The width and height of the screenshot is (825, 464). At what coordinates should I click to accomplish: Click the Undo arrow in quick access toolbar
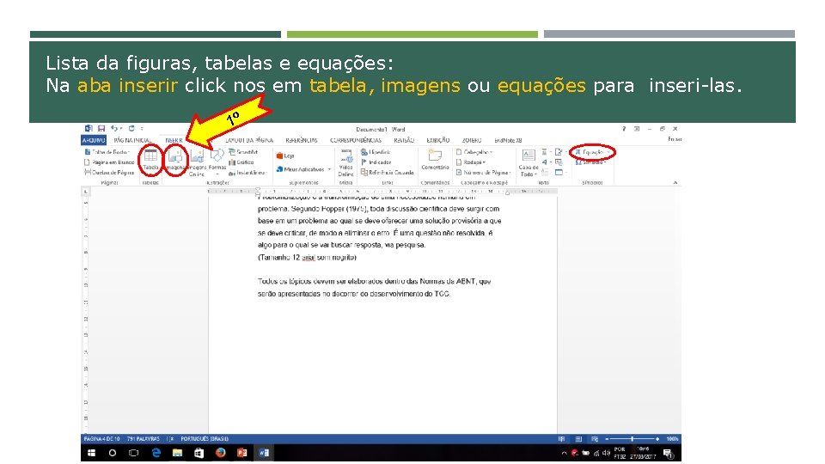[114, 128]
